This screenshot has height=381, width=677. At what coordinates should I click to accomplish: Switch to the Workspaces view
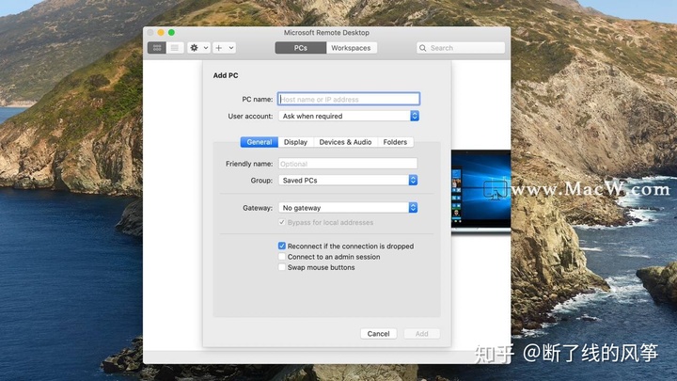click(x=351, y=48)
